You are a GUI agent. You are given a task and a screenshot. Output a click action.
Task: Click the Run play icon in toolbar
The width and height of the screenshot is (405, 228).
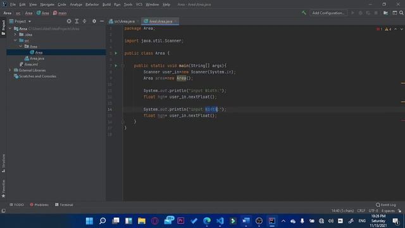pyautogui.click(x=352, y=13)
